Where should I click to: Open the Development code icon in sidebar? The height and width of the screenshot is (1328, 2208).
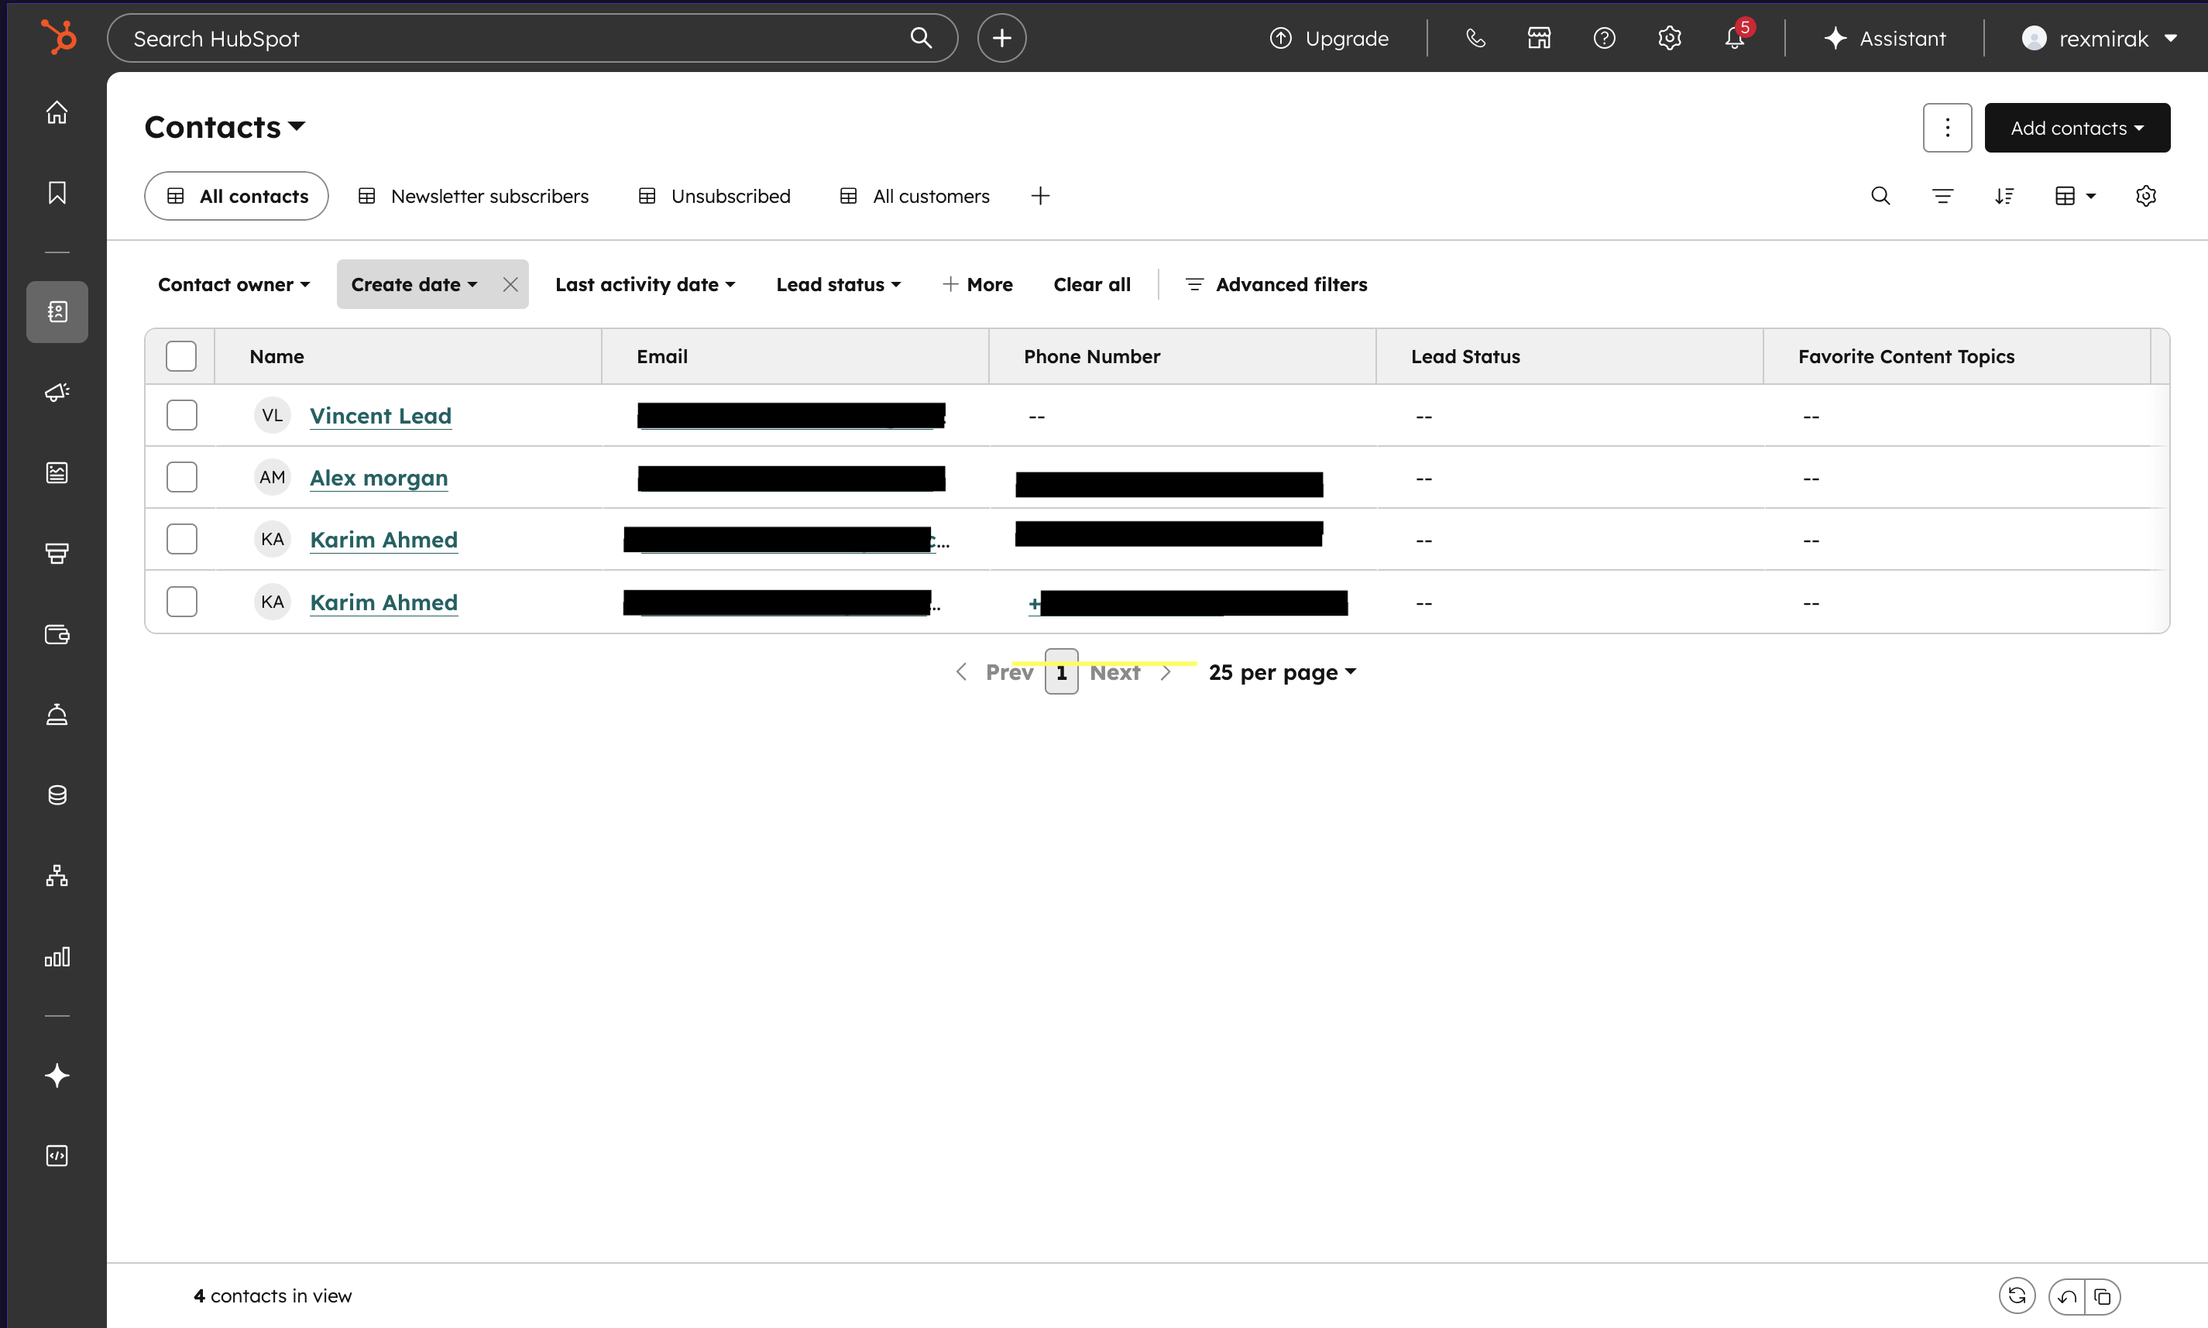pyautogui.click(x=57, y=1155)
